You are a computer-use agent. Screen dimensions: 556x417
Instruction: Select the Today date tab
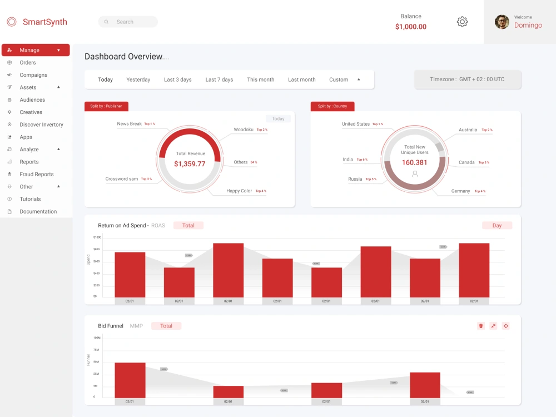(x=105, y=80)
